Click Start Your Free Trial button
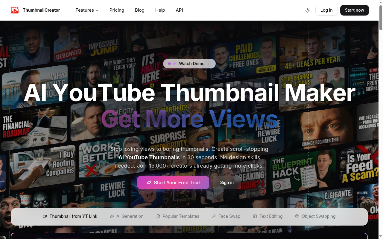This screenshot has width=383, height=239. pyautogui.click(x=173, y=183)
